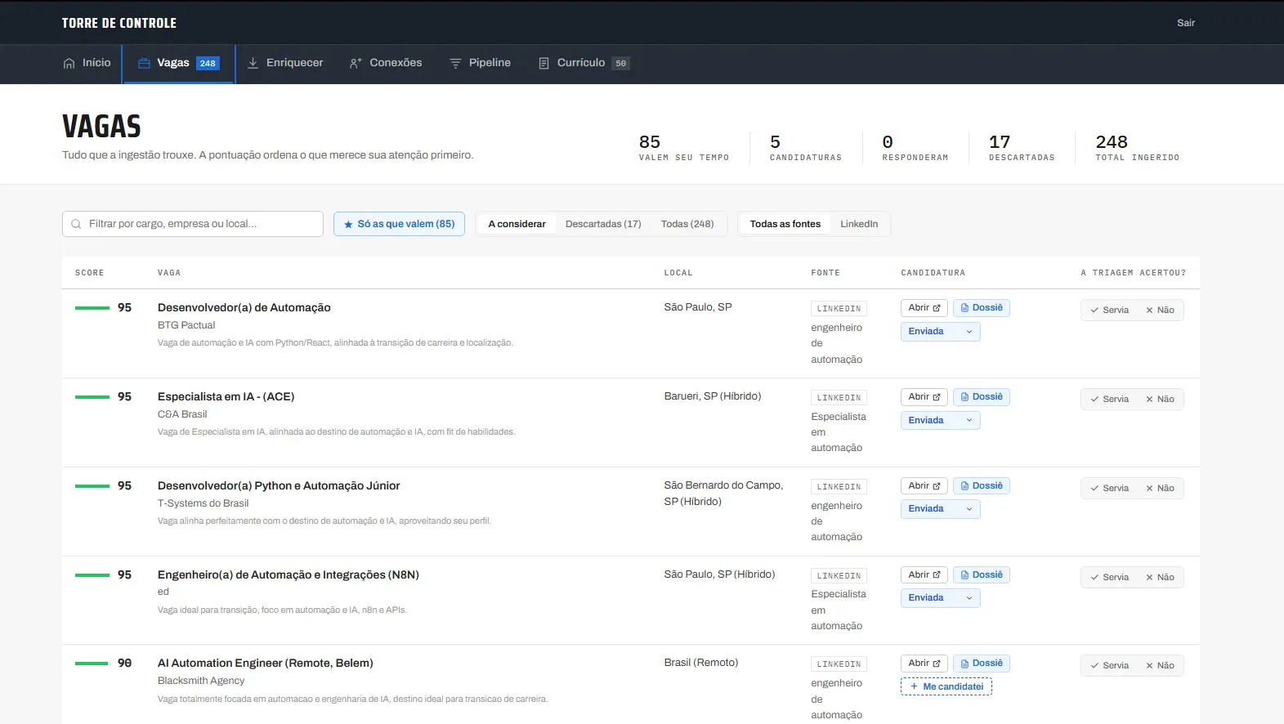This screenshot has width=1284, height=724.
Task: Select 'Todas as fontes' source filter
Action: pyautogui.click(x=785, y=224)
